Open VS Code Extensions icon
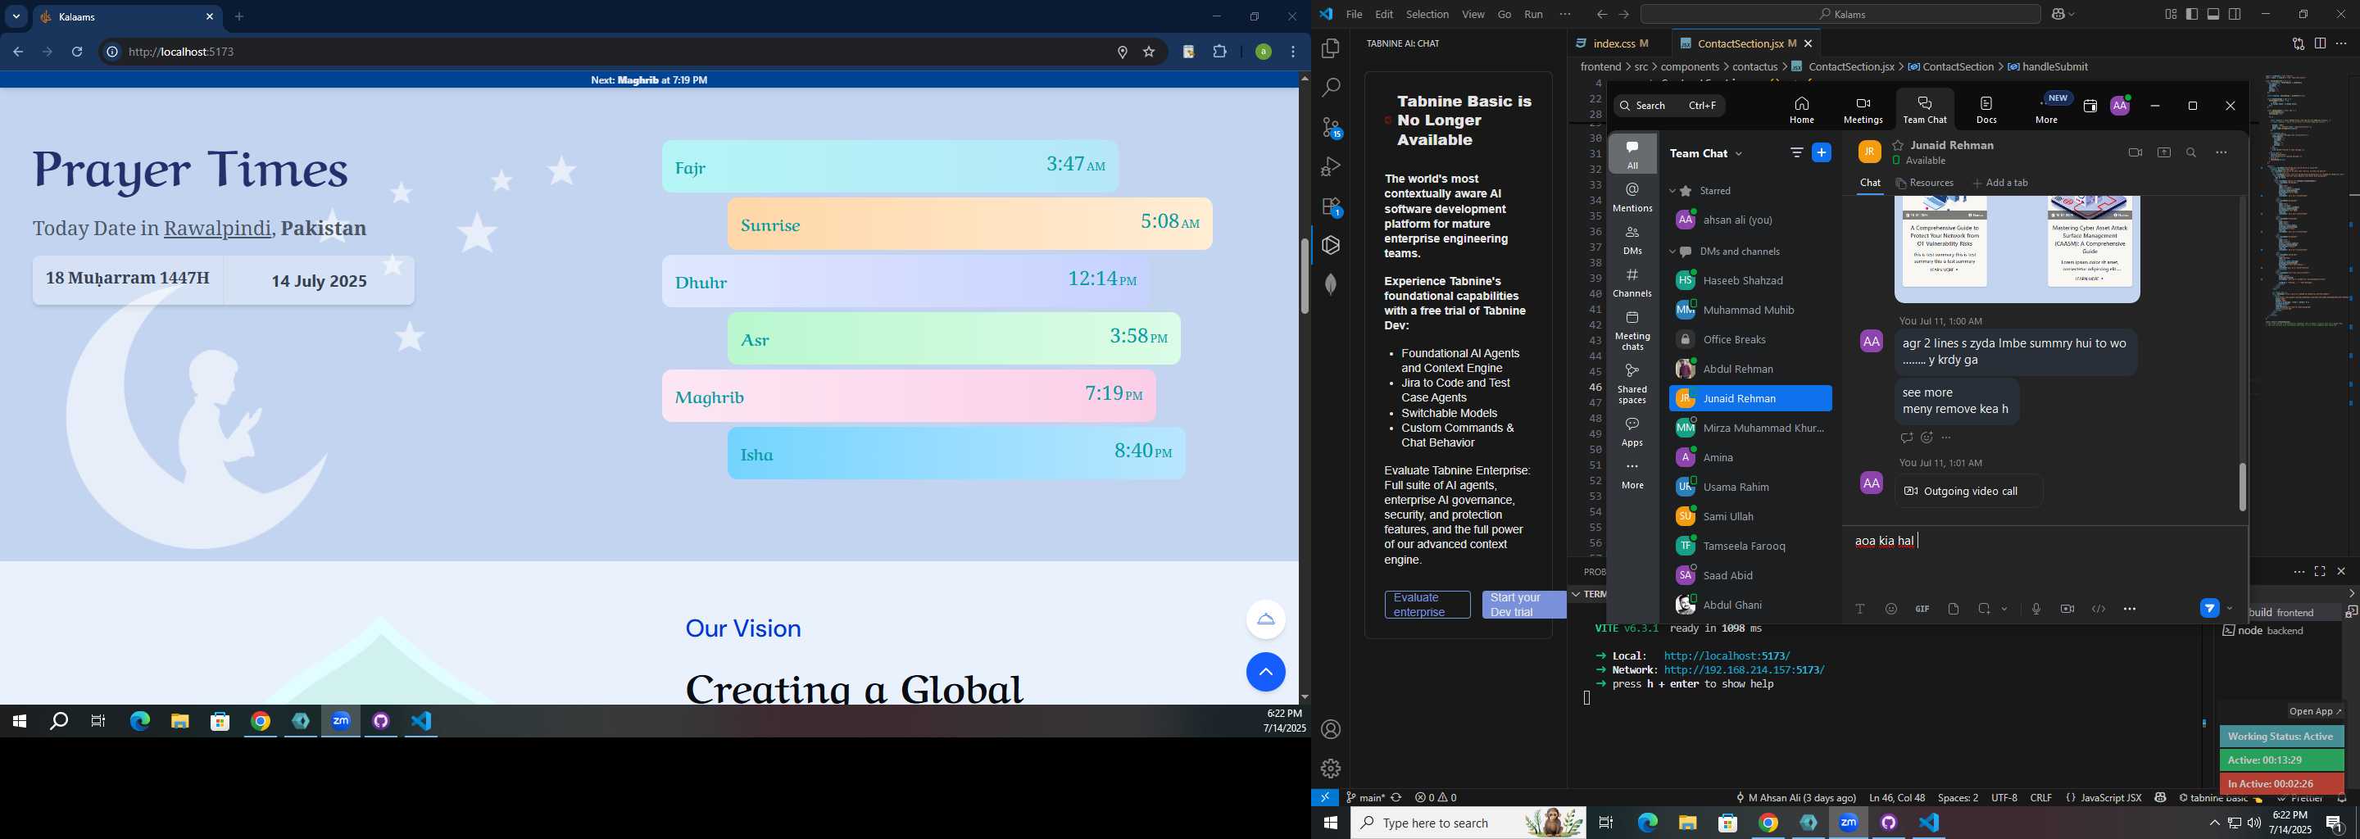 pos(1331,207)
